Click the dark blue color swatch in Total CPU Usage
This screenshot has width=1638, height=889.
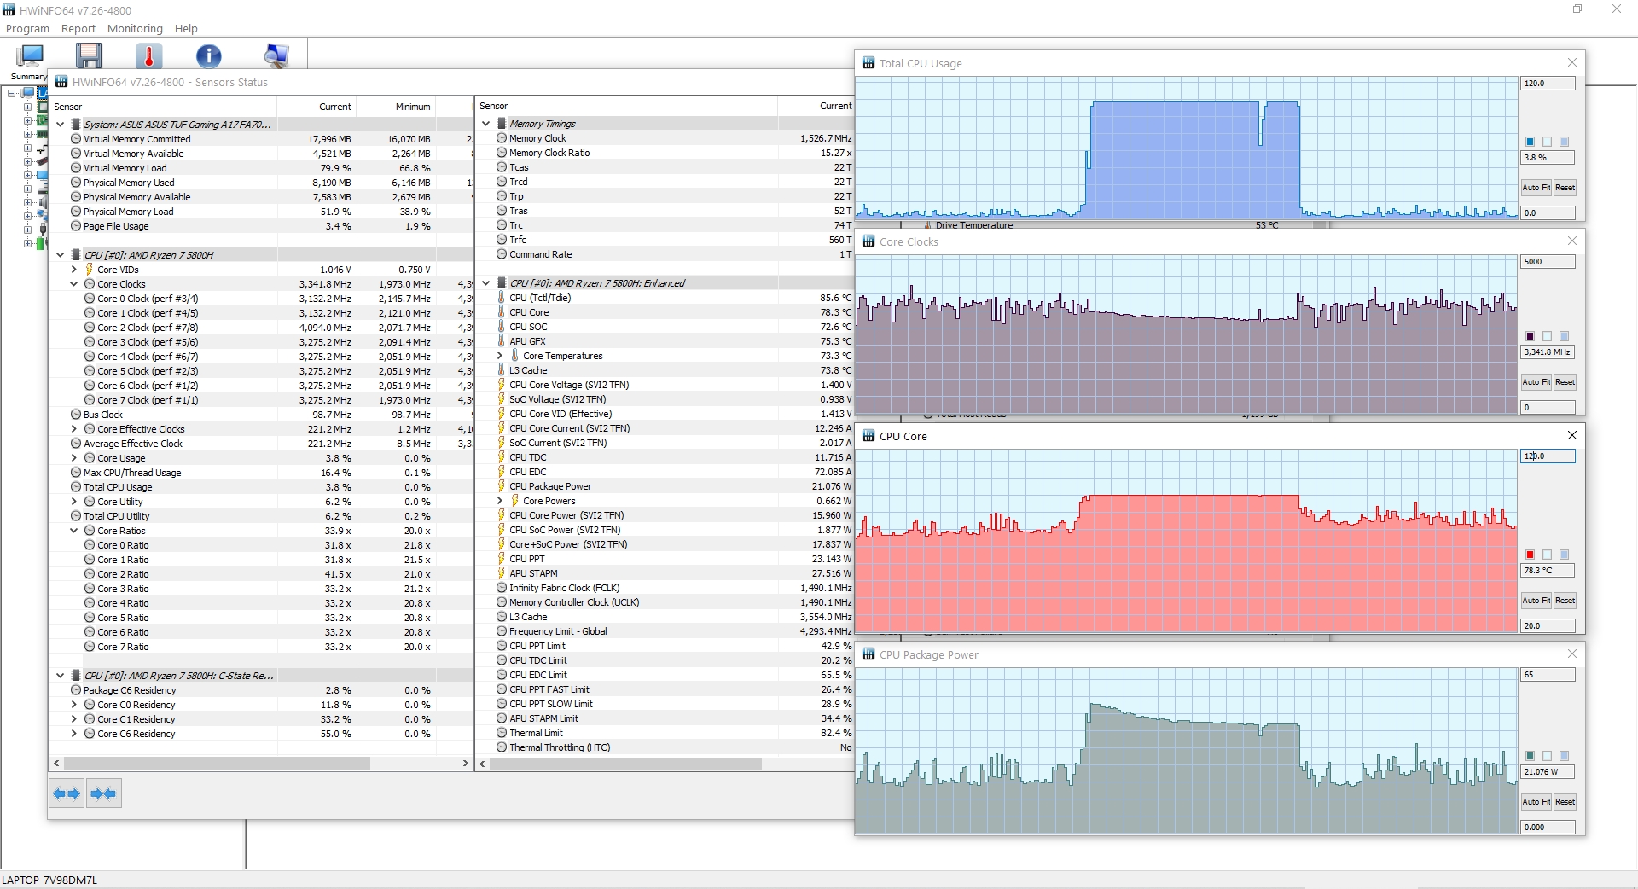point(1530,142)
